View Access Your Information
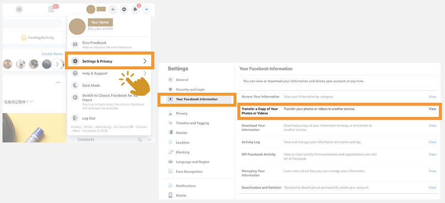 click(432, 97)
